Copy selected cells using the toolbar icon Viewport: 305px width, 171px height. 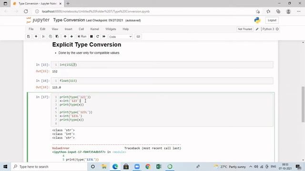51,37
